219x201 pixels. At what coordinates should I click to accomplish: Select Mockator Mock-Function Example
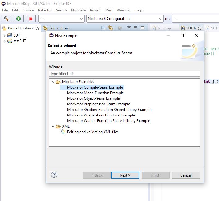point(95,93)
